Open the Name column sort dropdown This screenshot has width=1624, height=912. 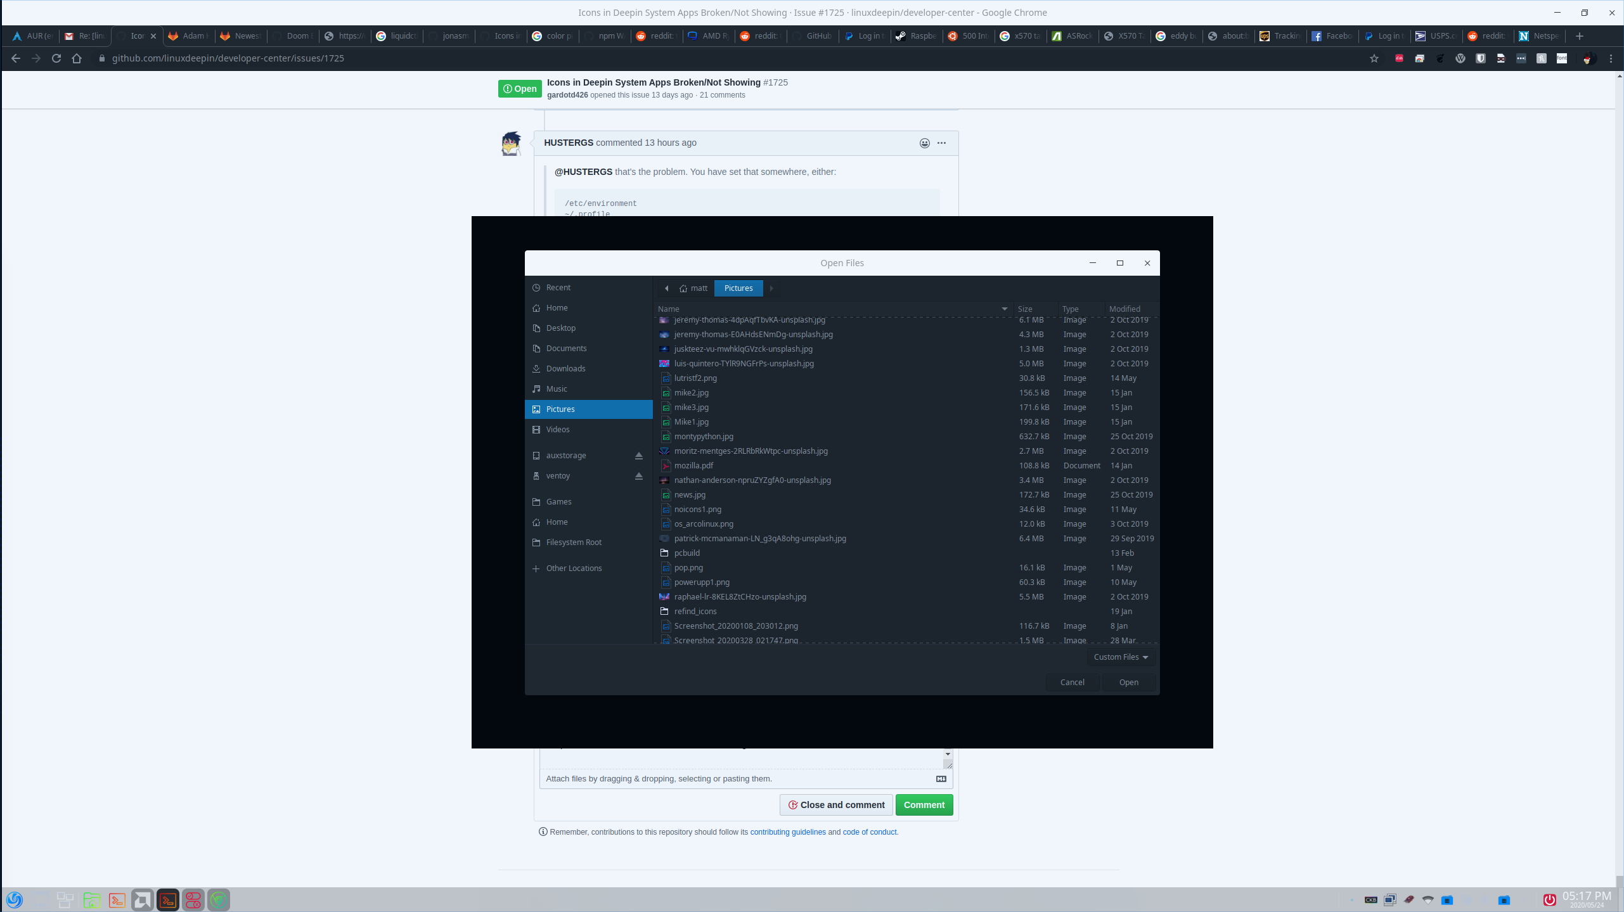(1005, 309)
